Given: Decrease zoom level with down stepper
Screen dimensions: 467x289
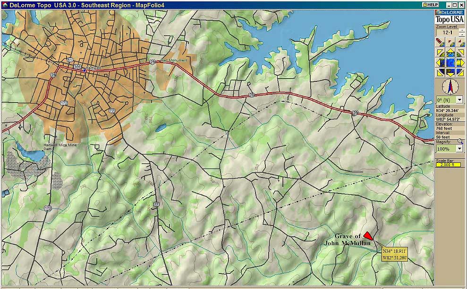Looking at the screenshot, I should pos(462,34).
